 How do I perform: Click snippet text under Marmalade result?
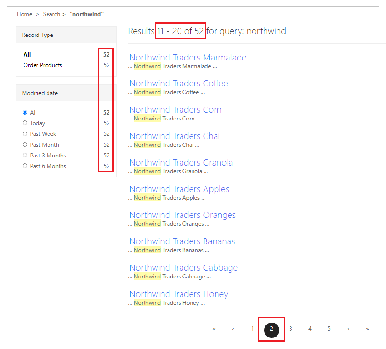(172, 66)
